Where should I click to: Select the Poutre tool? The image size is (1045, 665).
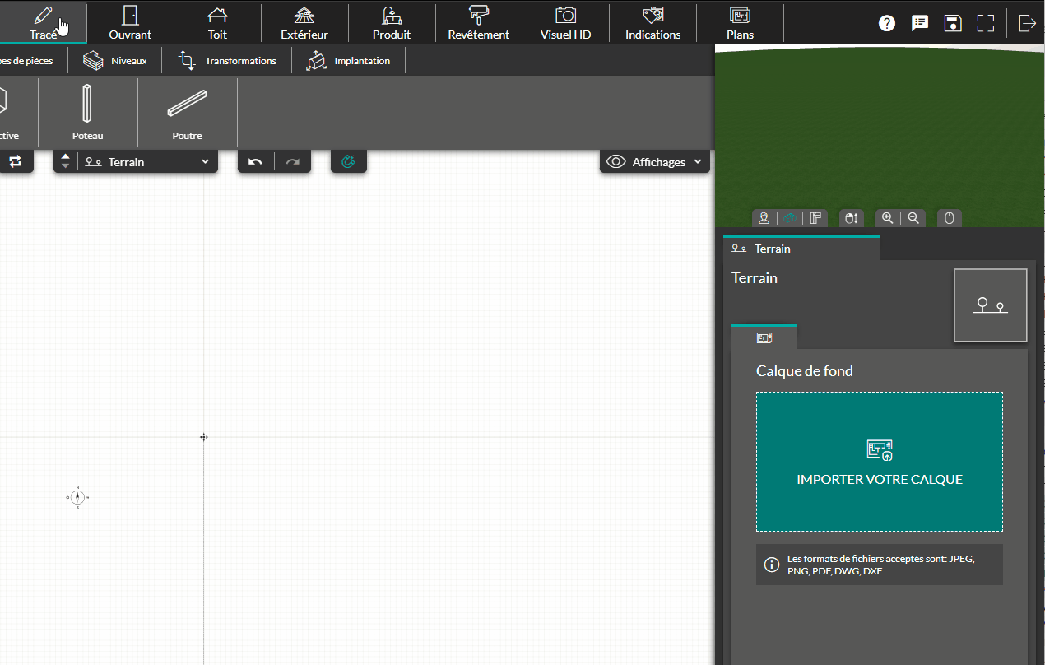(187, 113)
